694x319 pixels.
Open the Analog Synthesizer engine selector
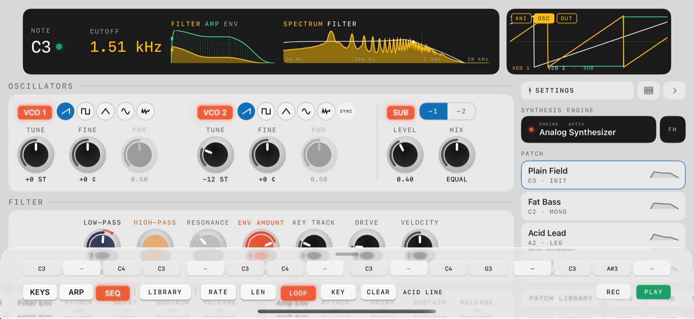[x=589, y=129]
